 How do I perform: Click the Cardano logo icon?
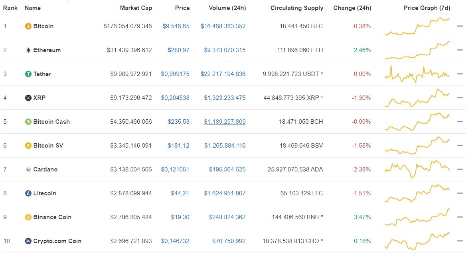tap(27, 169)
